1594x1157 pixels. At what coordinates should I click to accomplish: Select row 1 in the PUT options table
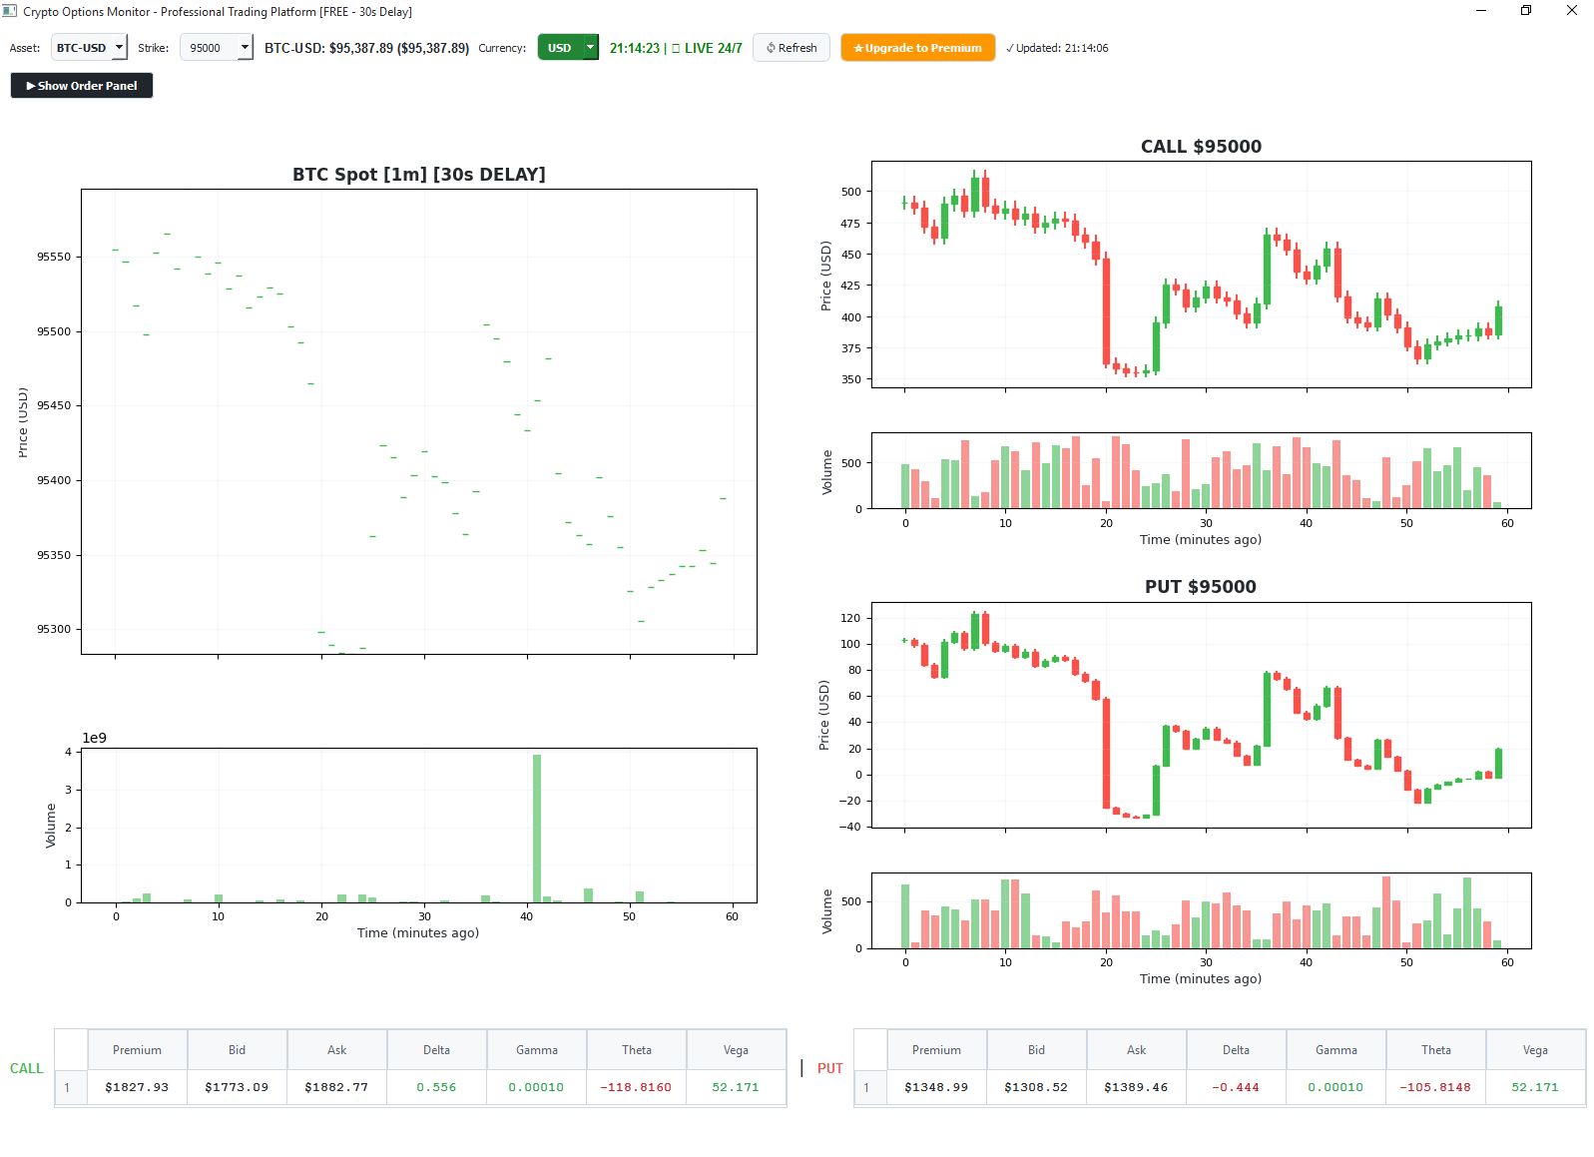click(868, 1087)
